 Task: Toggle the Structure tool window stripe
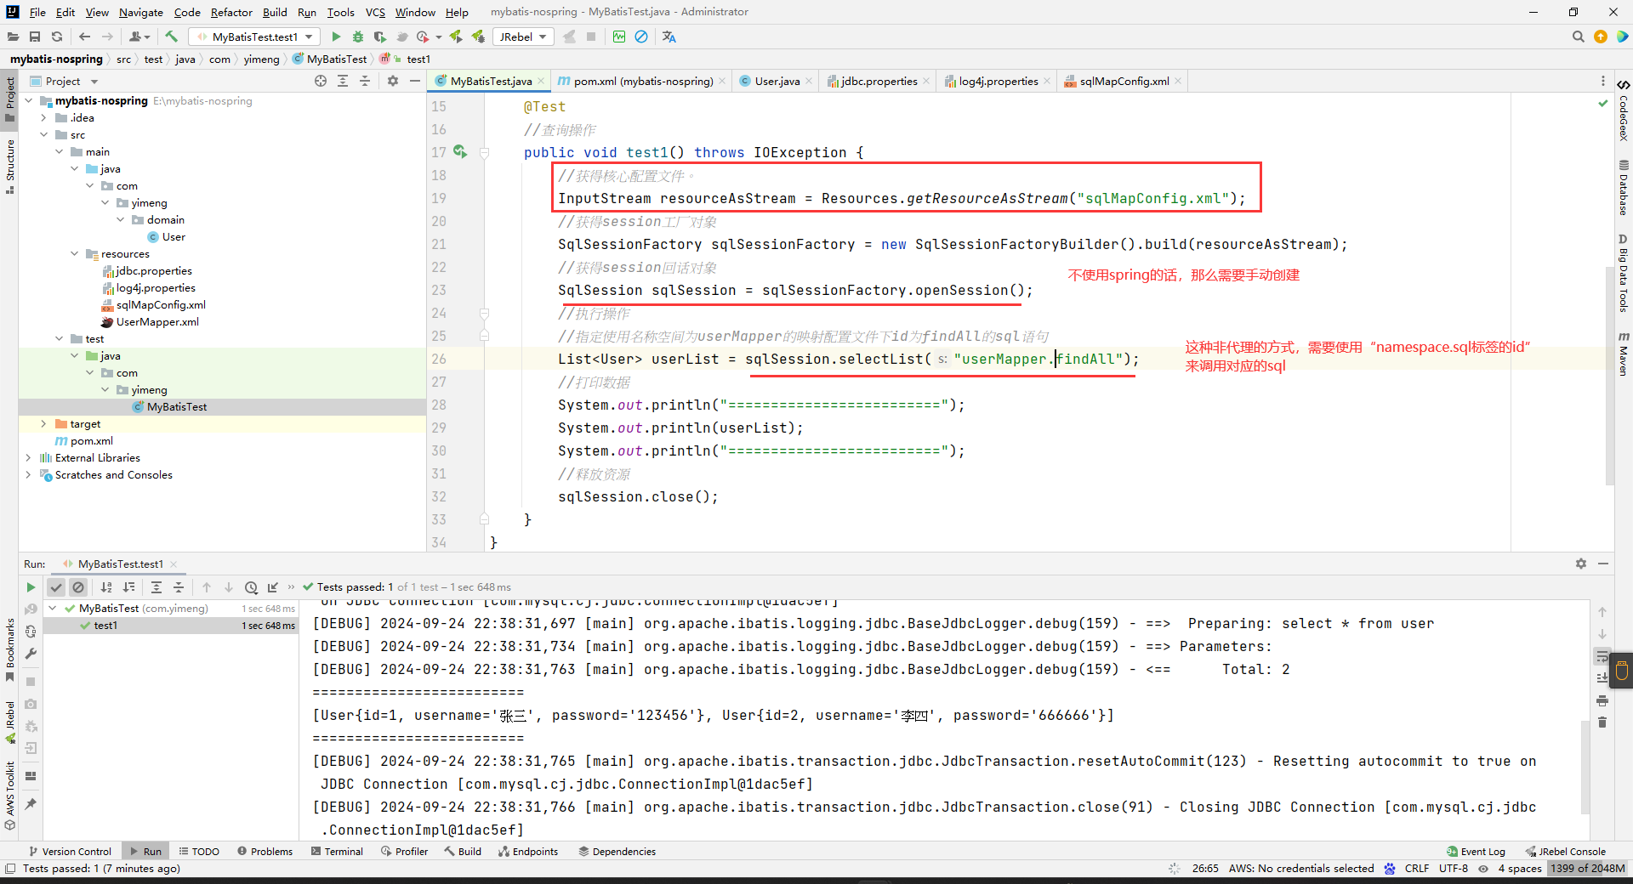(x=10, y=167)
